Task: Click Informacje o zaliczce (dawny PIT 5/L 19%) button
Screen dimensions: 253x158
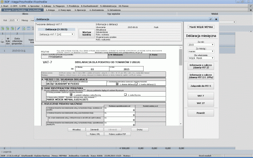Action: [201, 76]
